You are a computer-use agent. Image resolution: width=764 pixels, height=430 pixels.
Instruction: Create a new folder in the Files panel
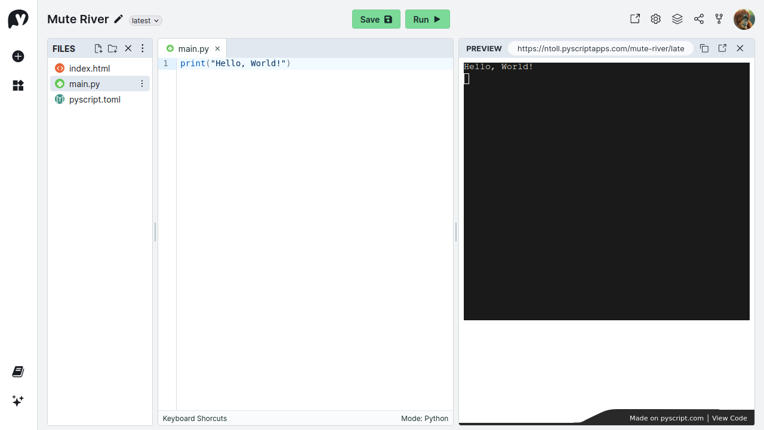pos(112,48)
